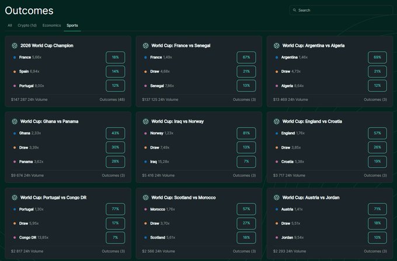Image resolution: width=397 pixels, height=261 pixels.
Task: Pick Austria 71% outcome button
Action: [x=377, y=209]
